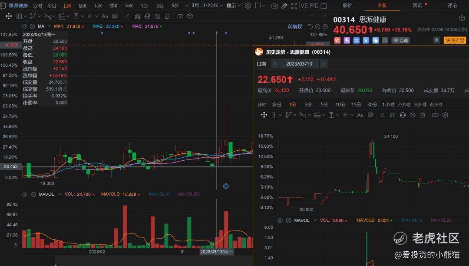469x266 pixels.
Task: Open chart settings gear in top toolbar
Action: pyautogui.click(x=248, y=6)
